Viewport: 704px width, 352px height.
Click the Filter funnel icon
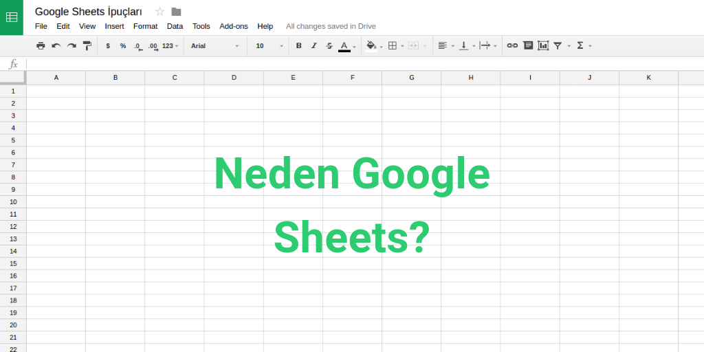point(558,46)
